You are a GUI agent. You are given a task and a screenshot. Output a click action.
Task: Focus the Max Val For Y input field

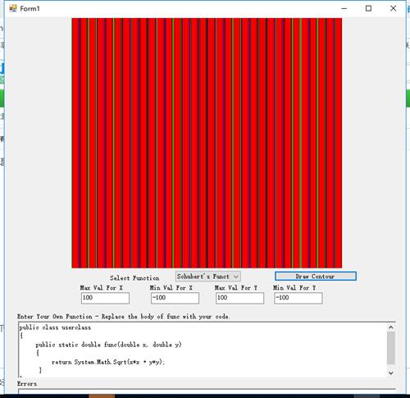coord(239,298)
